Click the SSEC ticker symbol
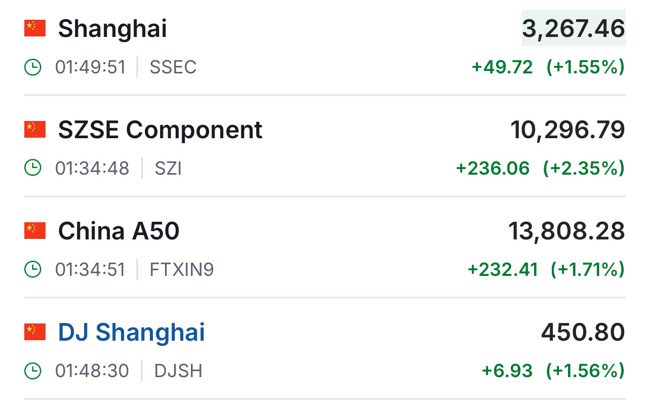 pyautogui.click(x=173, y=67)
